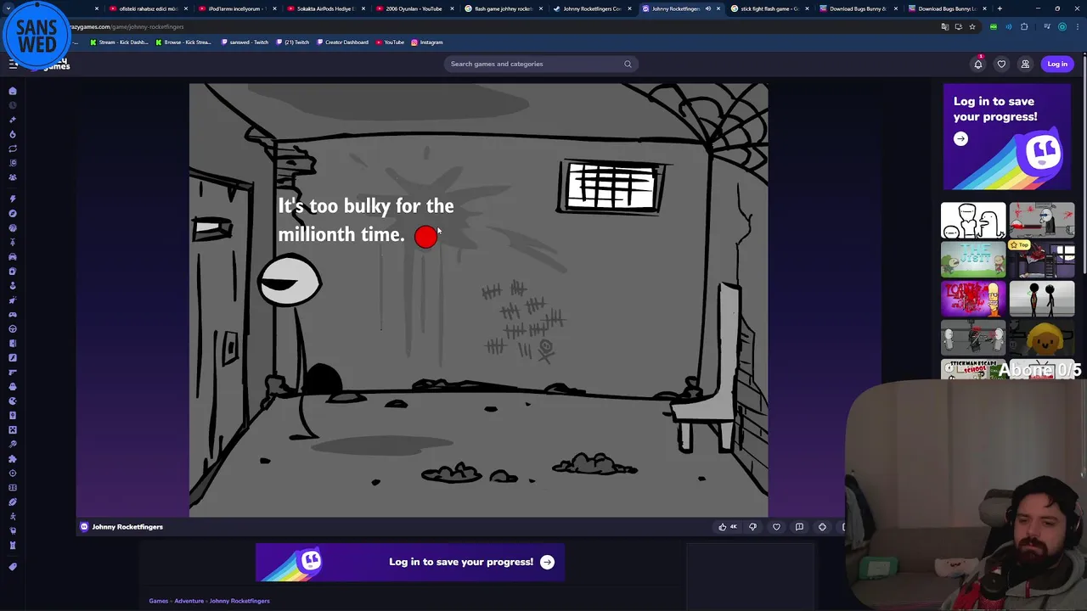Click arrow on Log in to save progress card

coord(960,139)
